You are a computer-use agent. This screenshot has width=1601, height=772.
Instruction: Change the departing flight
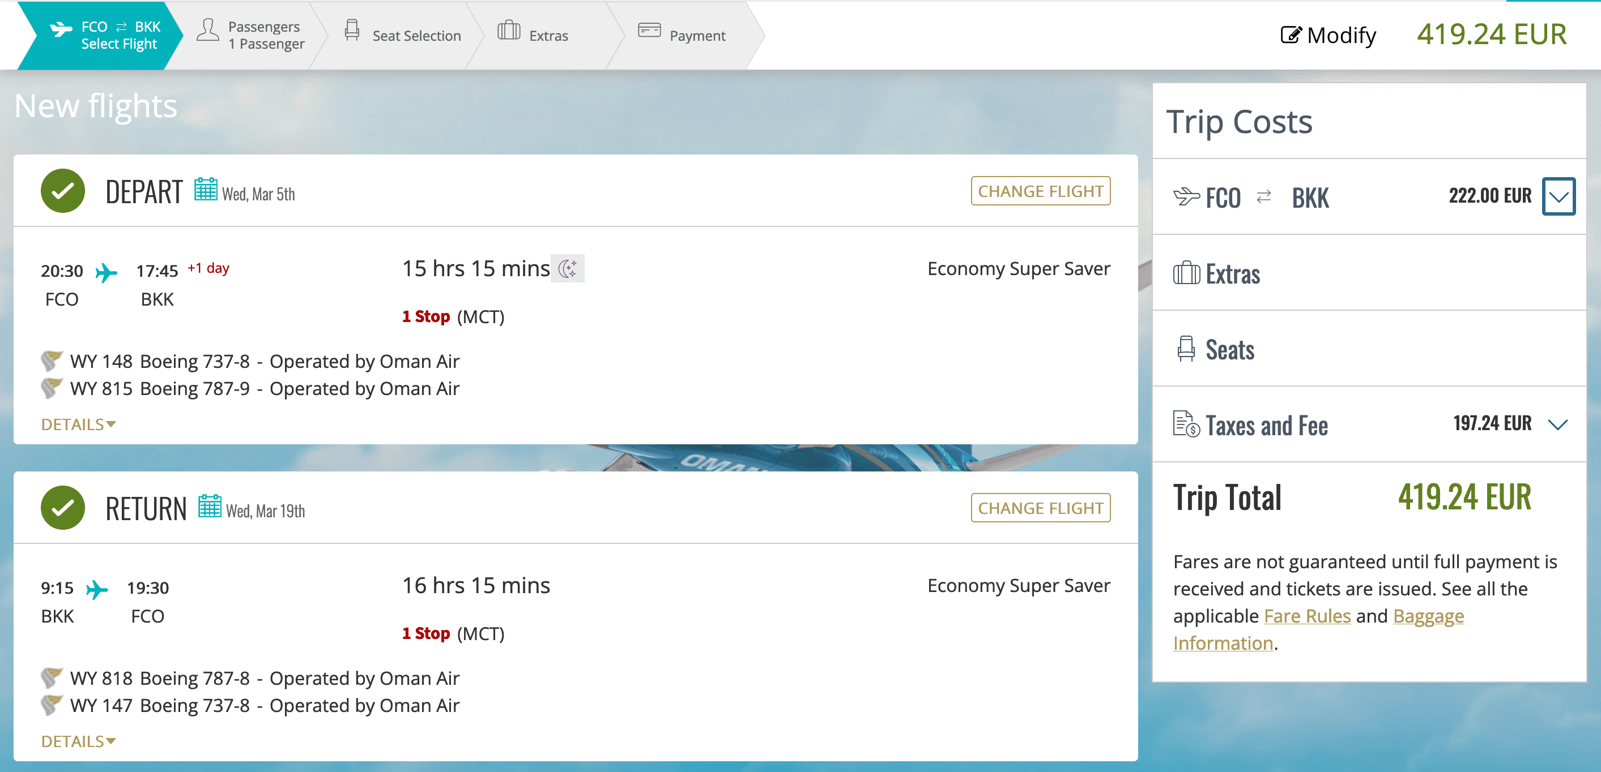point(1040,191)
